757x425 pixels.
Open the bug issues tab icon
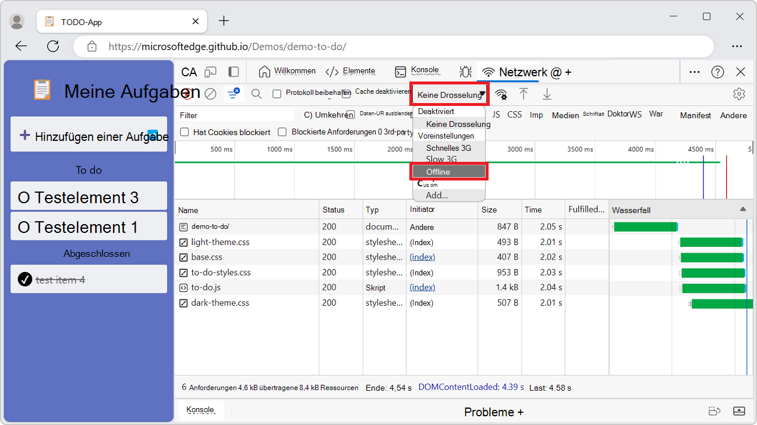[465, 72]
